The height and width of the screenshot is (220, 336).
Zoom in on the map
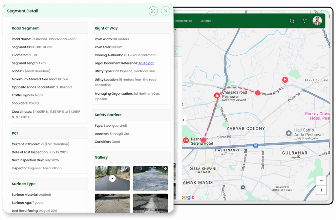point(321,190)
